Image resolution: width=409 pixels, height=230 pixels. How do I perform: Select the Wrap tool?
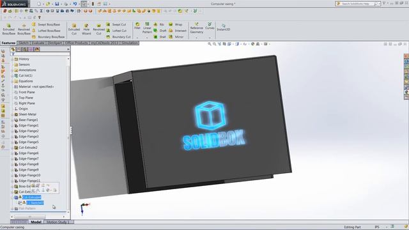pos(176,24)
